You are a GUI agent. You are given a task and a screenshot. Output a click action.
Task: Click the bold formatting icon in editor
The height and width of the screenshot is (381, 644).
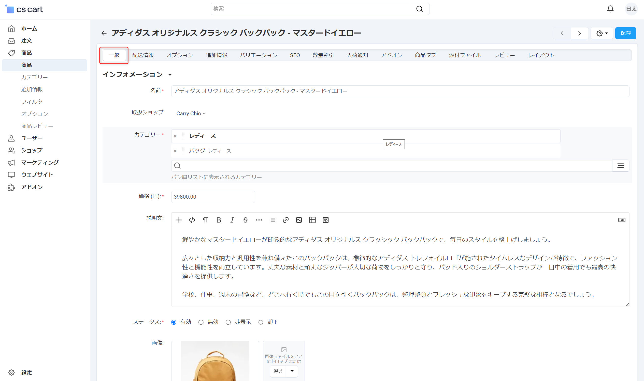pyautogui.click(x=219, y=220)
